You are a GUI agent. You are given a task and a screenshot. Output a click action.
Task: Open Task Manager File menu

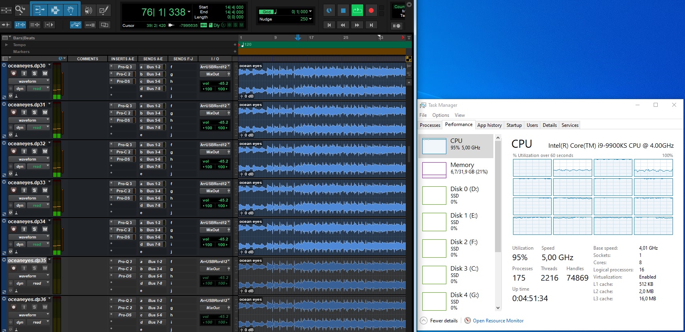tap(423, 115)
